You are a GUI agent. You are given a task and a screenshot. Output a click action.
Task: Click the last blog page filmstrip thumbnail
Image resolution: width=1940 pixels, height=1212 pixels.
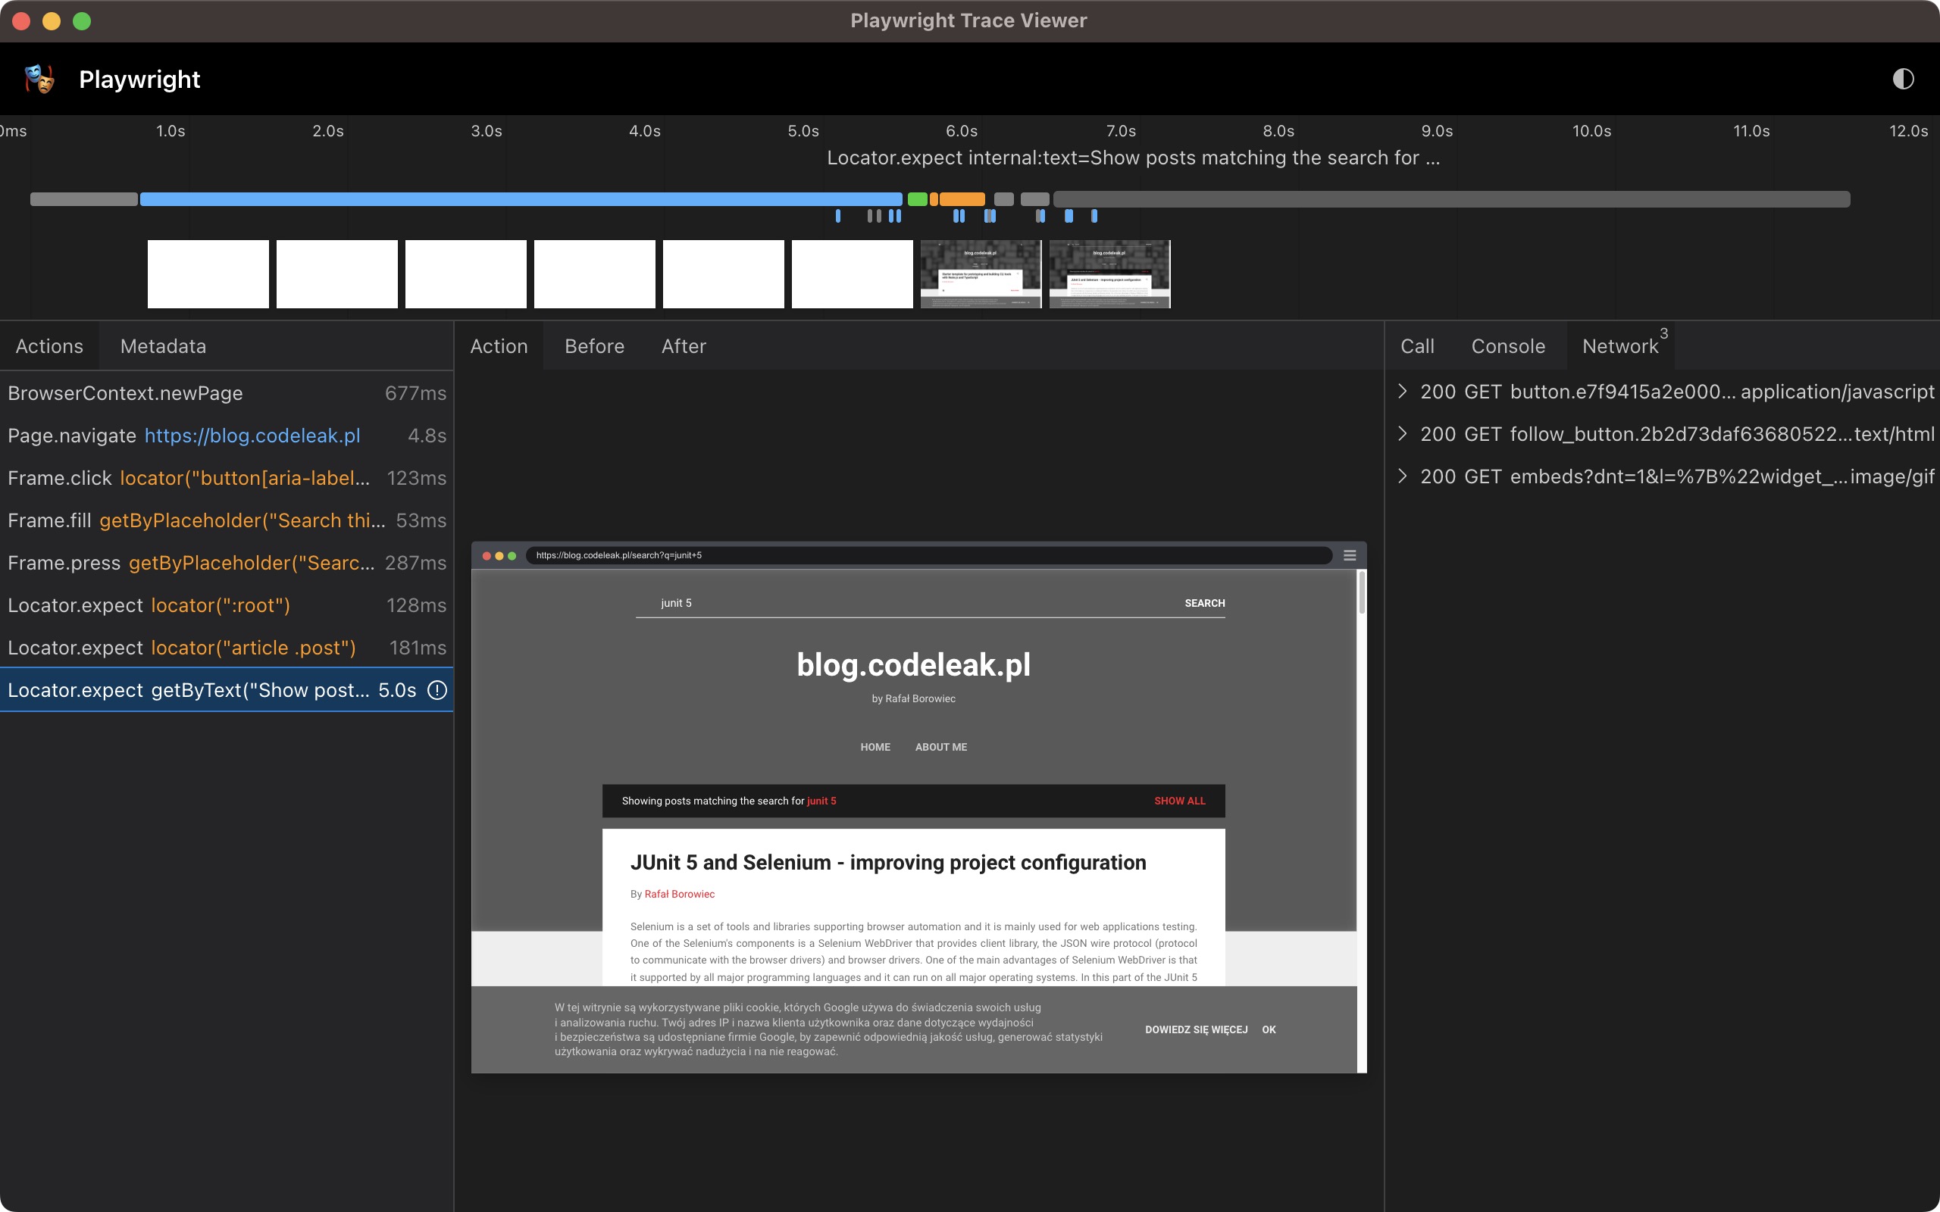pyautogui.click(x=1110, y=273)
